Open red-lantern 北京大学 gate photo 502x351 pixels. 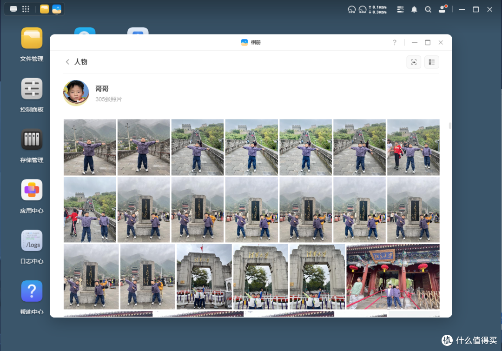click(x=393, y=277)
